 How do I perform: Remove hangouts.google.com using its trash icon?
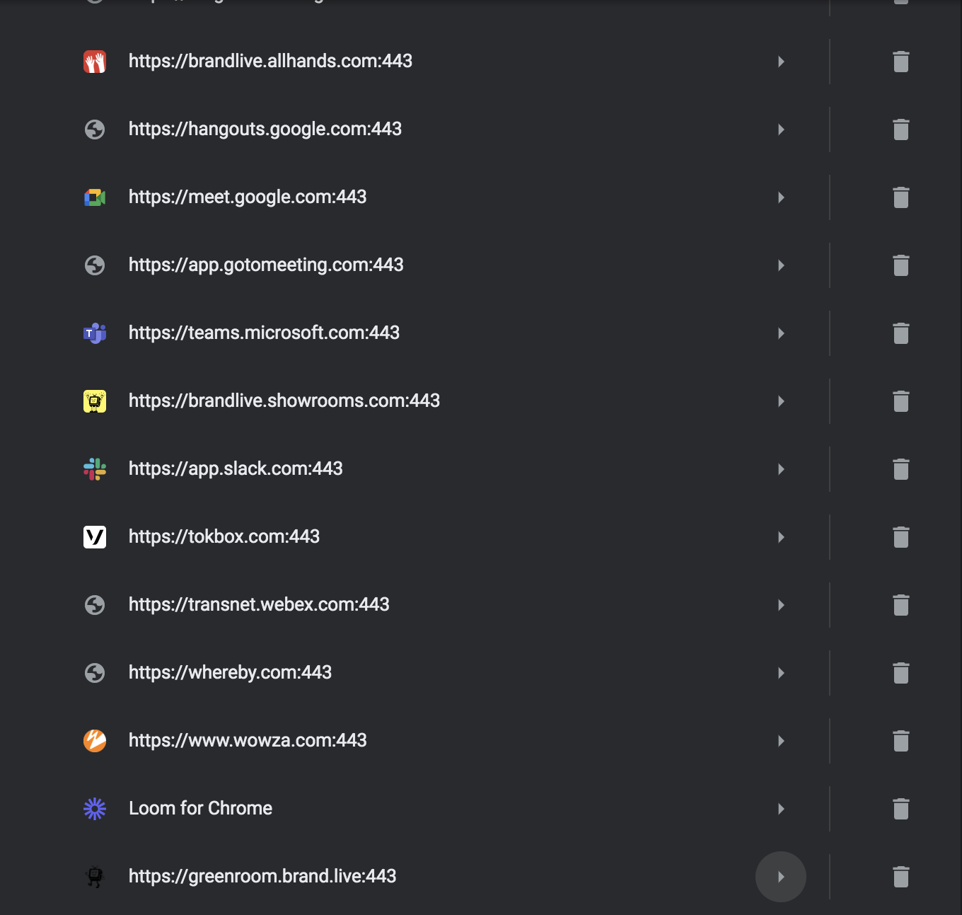(x=900, y=130)
